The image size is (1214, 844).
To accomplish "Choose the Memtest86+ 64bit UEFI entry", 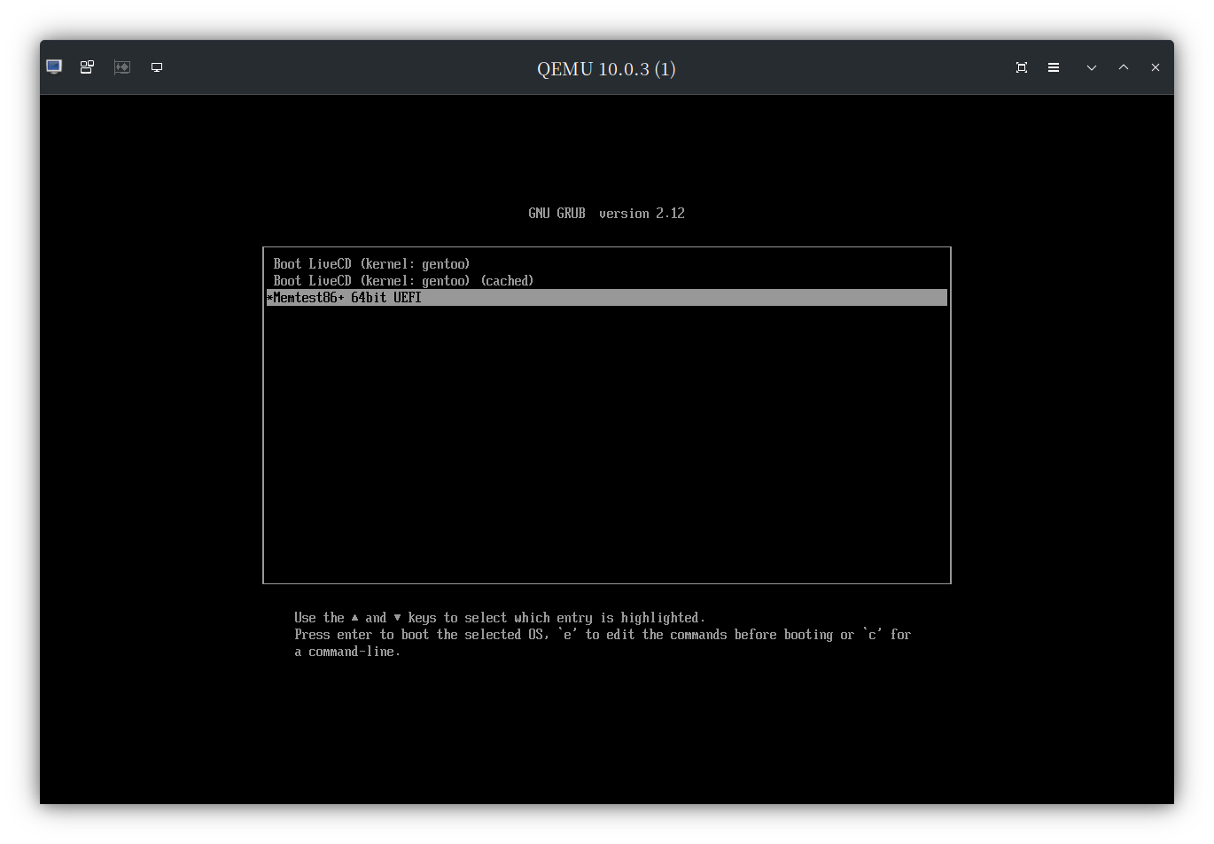I will pos(346,297).
